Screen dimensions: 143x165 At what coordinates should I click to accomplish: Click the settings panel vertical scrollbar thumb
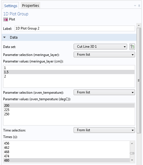(x=139, y=80)
